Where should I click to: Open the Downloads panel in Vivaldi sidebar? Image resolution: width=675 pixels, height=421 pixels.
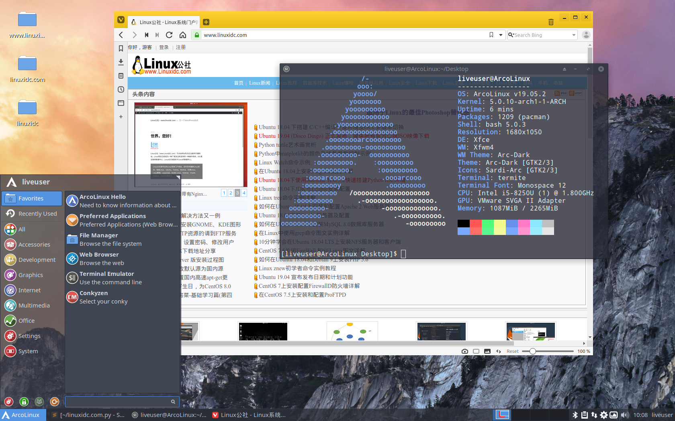coord(121,62)
